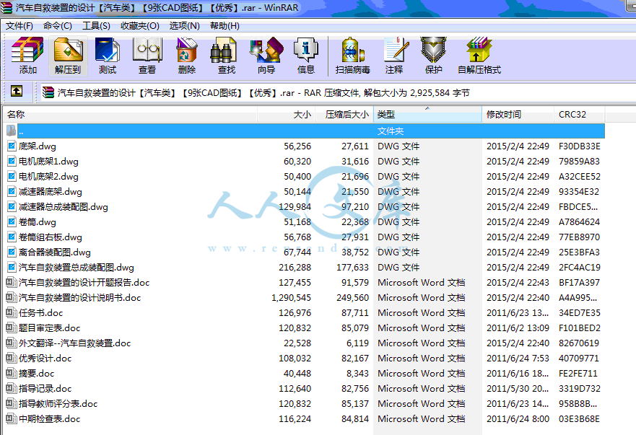Image resolution: width=636 pixels, height=435 pixels.
Task: Sort files by 类型 column header
Action: click(427, 114)
